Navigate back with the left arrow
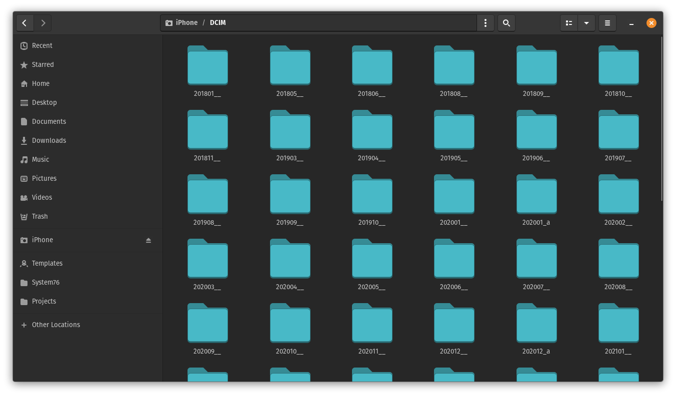 tap(24, 22)
